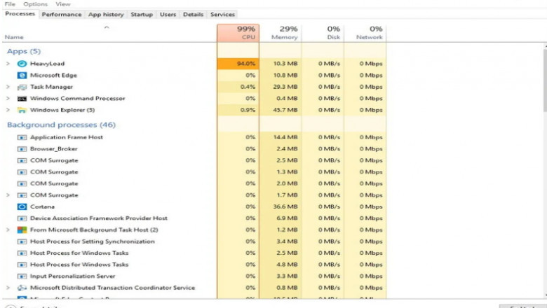Click the Input Personalization Server icon
This screenshot has width=547, height=308.
(22, 276)
